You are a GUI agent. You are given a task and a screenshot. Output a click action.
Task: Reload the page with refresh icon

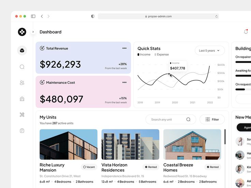217,16
